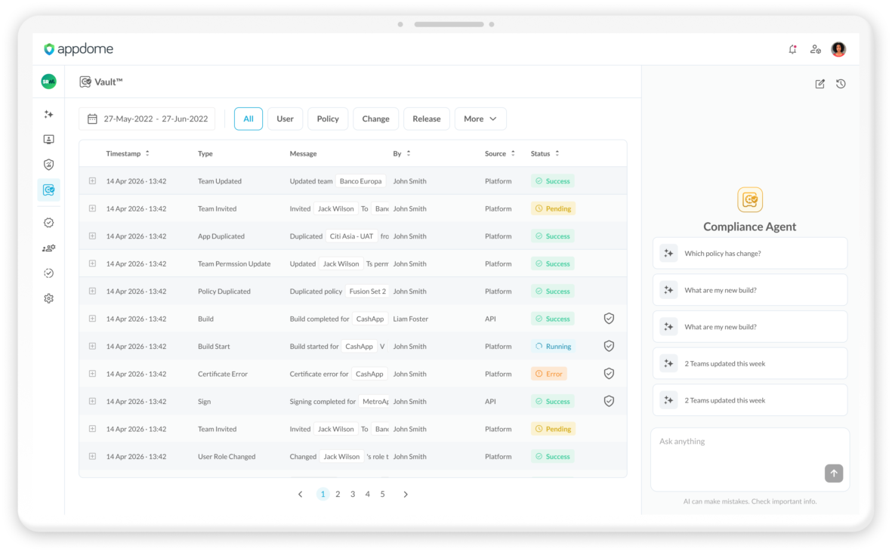Select the Policy filter tab
The image size is (892, 552).
(328, 119)
